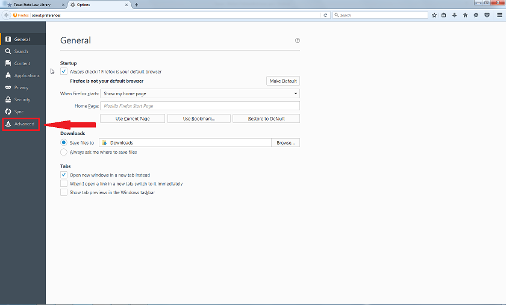506x305 pixels.
Task: Click the magnifier icon in the search box
Action: tap(337, 15)
